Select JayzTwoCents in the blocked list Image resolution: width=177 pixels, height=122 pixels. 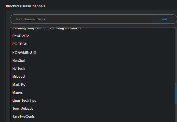(x=23, y=117)
